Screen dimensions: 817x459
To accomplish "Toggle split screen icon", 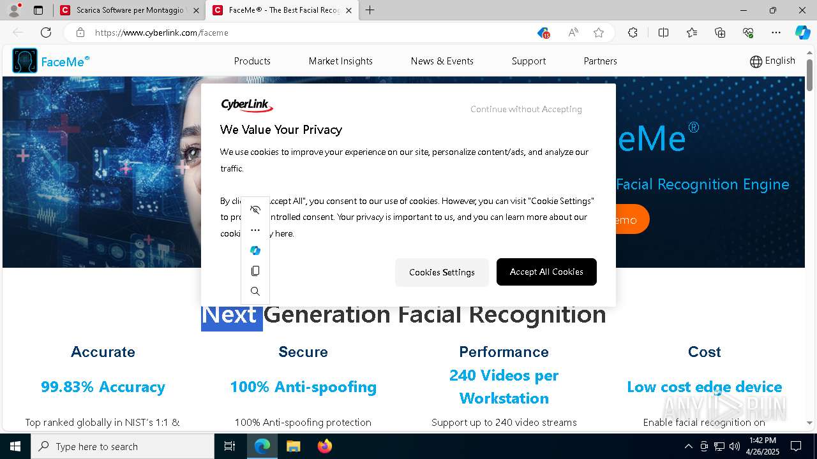I will [x=663, y=33].
